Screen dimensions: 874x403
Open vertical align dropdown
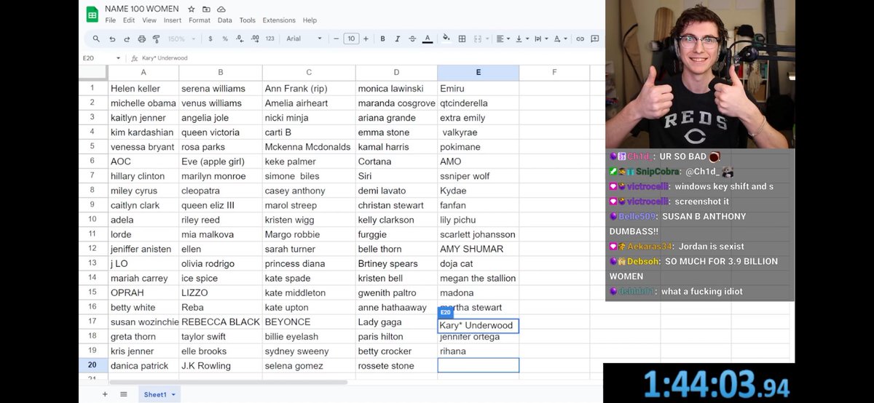522,39
